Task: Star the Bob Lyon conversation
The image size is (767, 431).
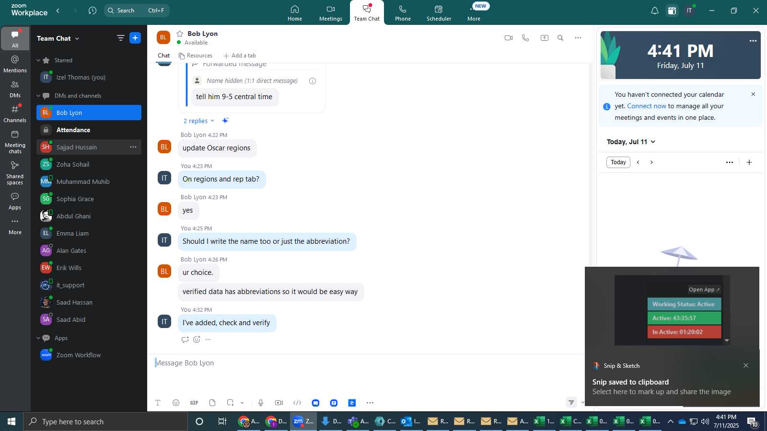Action: [x=180, y=34]
